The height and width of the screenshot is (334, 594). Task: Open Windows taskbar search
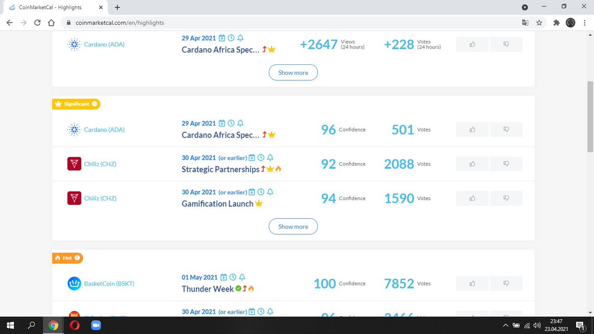(x=32, y=325)
